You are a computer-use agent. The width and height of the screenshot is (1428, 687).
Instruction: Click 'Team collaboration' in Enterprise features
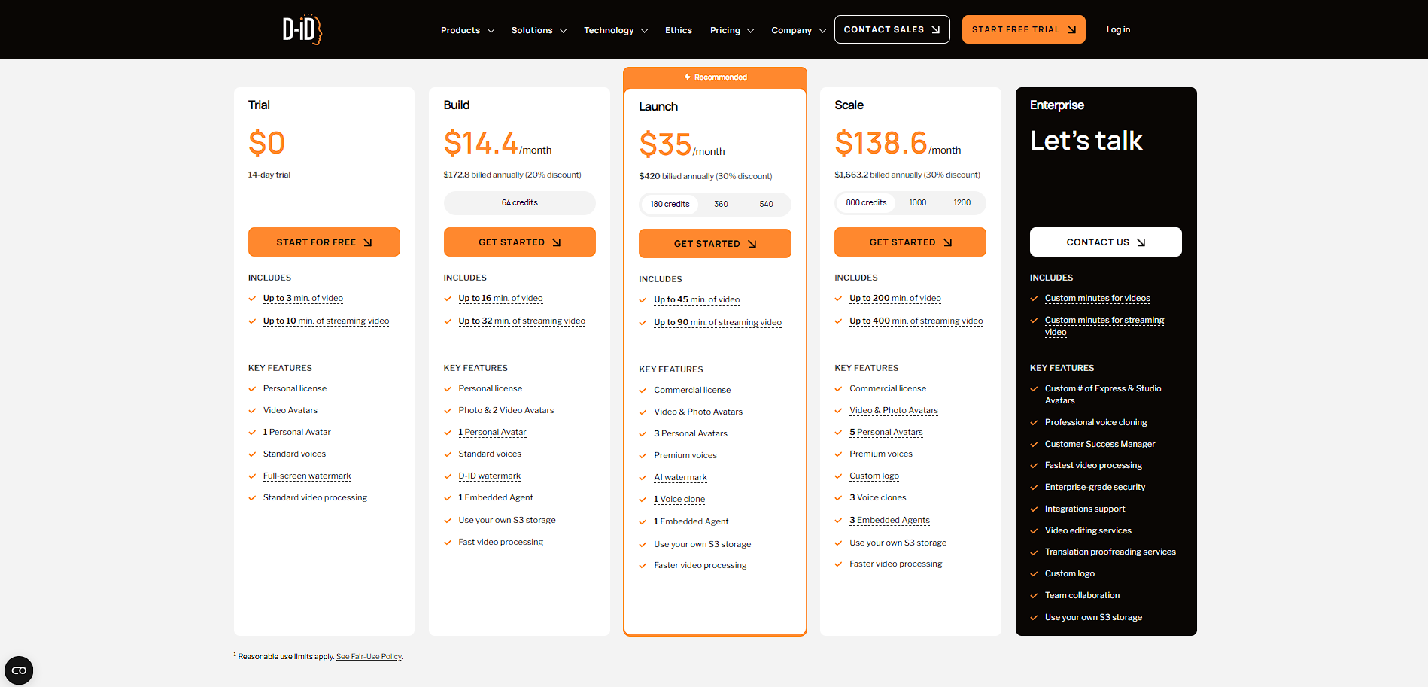coord(1082,595)
